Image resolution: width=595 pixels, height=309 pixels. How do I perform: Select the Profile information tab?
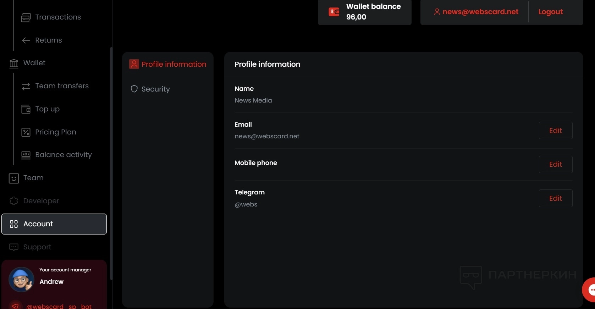pyautogui.click(x=173, y=64)
